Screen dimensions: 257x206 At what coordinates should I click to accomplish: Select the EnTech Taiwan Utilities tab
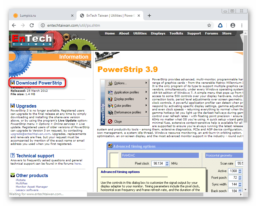pos(110,16)
